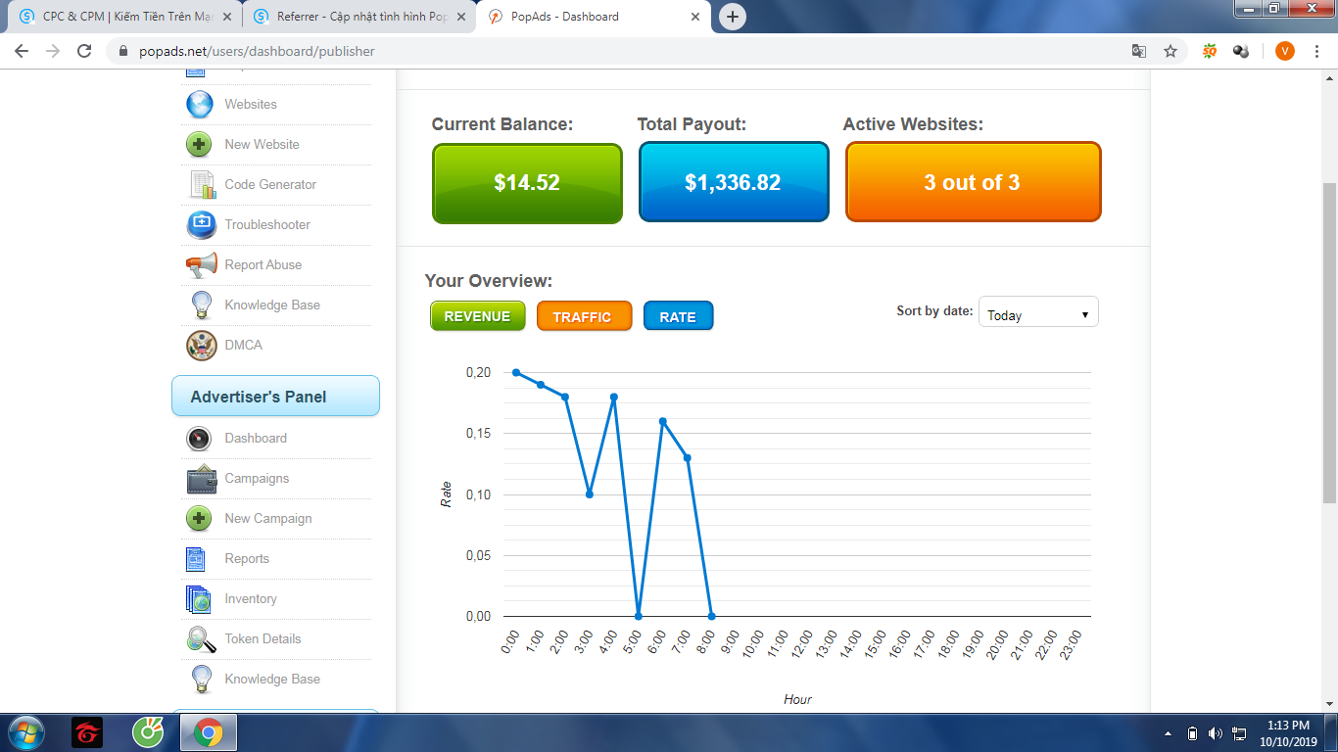Click the page vertical scrollbar

1329,343
